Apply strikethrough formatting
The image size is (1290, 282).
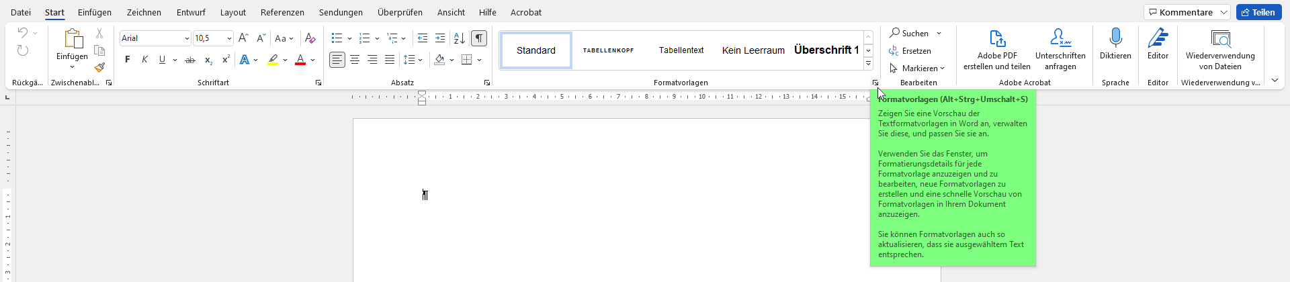[x=190, y=60]
